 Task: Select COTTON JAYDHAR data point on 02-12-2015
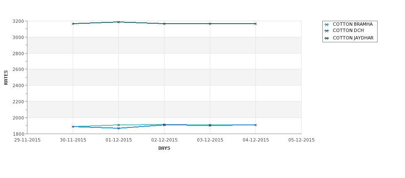tap(164, 24)
